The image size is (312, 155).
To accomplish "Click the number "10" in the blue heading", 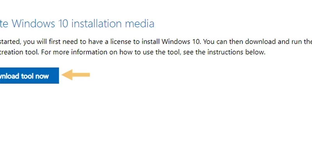I will pyautogui.click(x=63, y=23).
